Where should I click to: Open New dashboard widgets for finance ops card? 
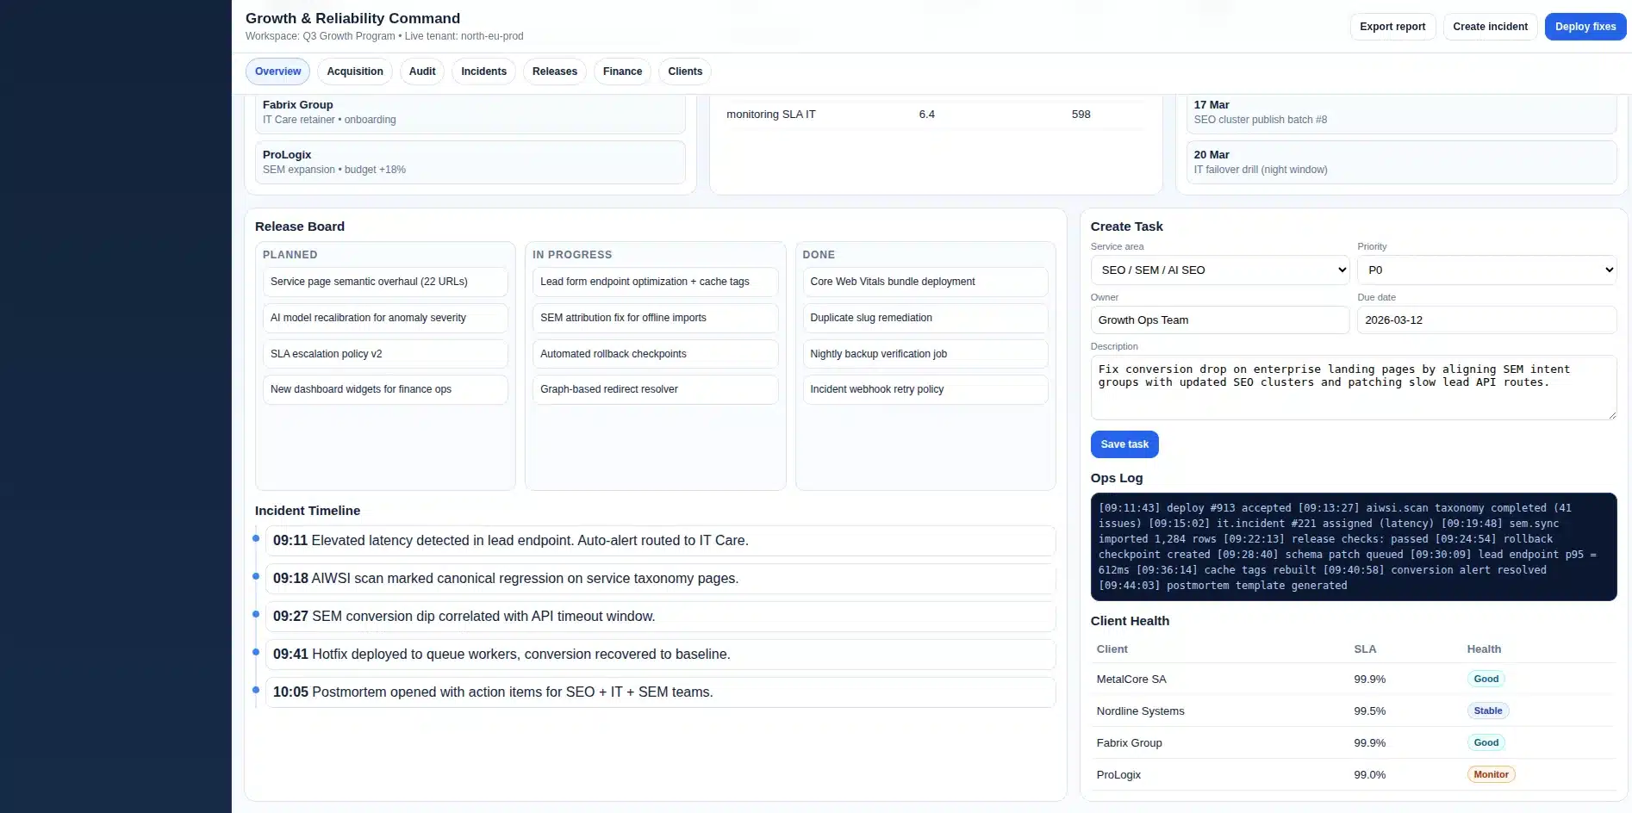click(385, 389)
